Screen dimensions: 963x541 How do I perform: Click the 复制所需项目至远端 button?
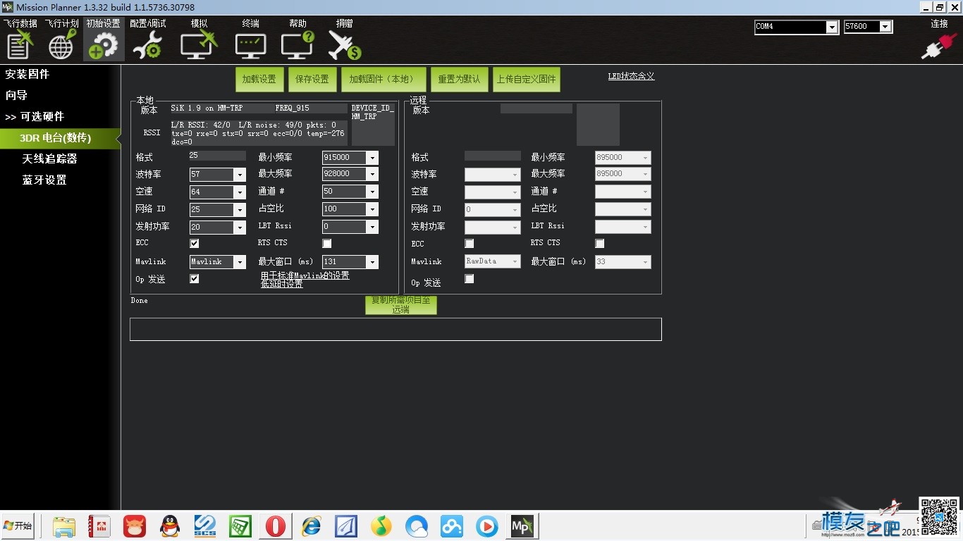401,305
